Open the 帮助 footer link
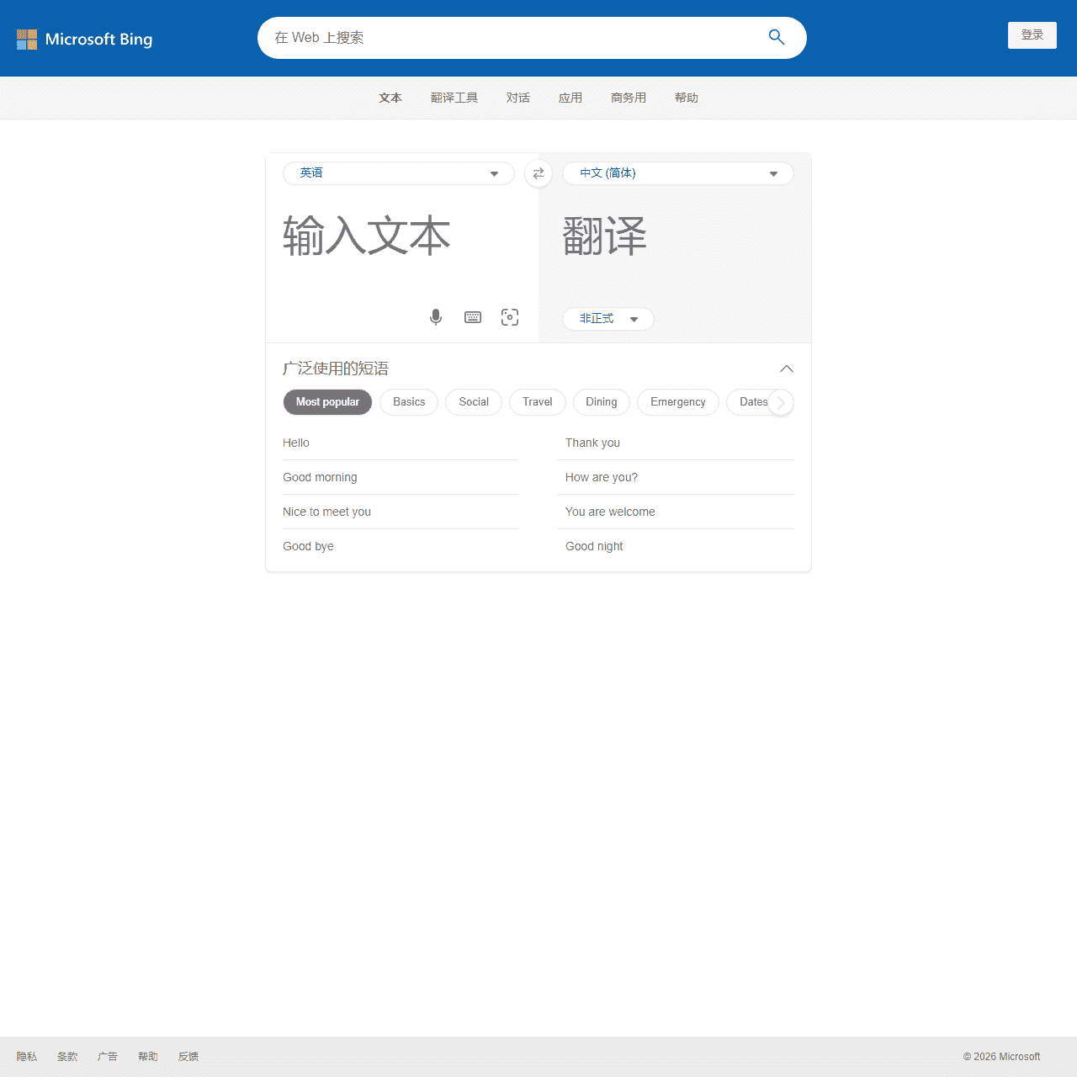The width and height of the screenshot is (1077, 1077). pyautogui.click(x=148, y=1057)
